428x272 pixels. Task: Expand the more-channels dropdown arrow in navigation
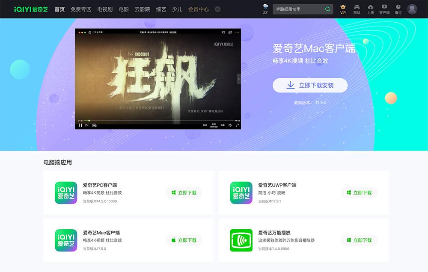[217, 9]
